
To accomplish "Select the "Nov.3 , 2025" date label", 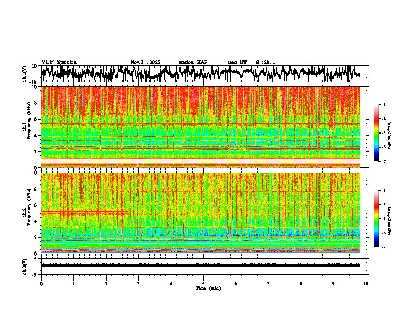I will [145, 62].
